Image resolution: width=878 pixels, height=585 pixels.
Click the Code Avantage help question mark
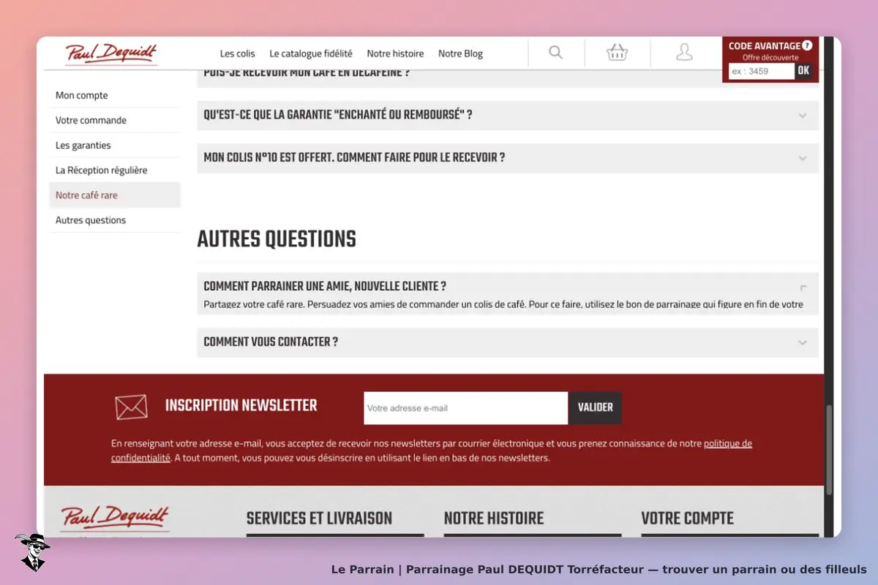[x=807, y=45]
